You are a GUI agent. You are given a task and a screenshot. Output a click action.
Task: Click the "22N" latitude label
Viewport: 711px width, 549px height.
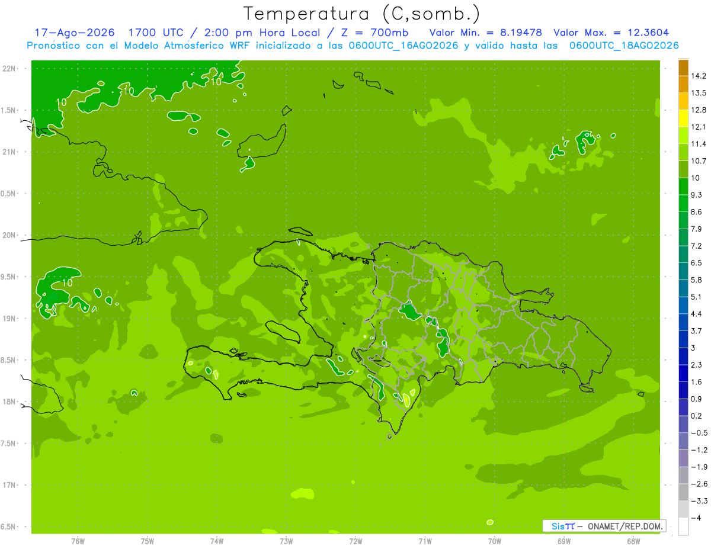9,69
